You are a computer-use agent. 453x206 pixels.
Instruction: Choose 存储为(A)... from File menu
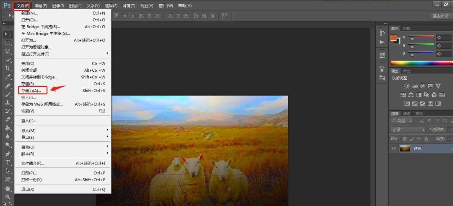(31, 91)
